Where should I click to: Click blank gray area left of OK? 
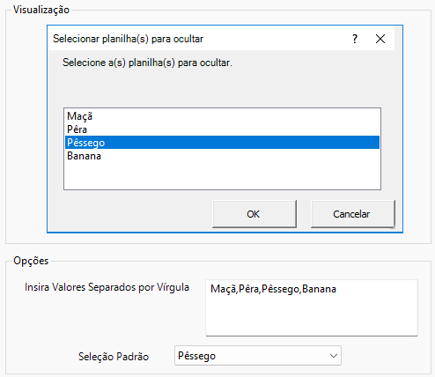129,214
